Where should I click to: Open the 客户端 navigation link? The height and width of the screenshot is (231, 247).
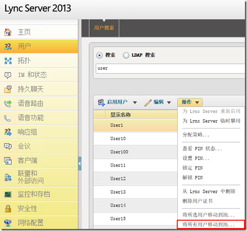click(28, 161)
